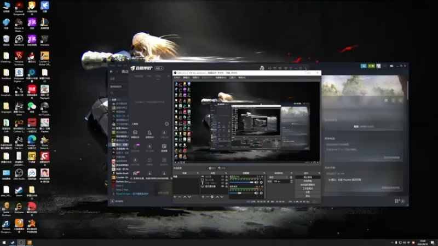The width and height of the screenshot is (438, 246).
Task: Open the scene transition type dropdown
Action: (278, 177)
